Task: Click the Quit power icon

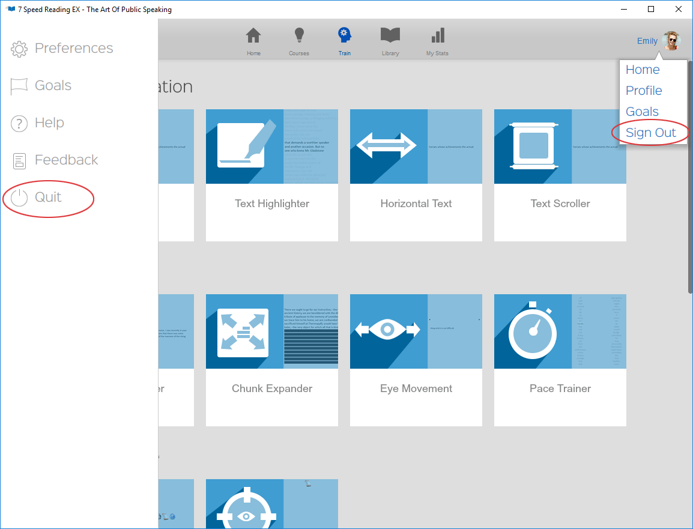Action: pyautogui.click(x=20, y=198)
